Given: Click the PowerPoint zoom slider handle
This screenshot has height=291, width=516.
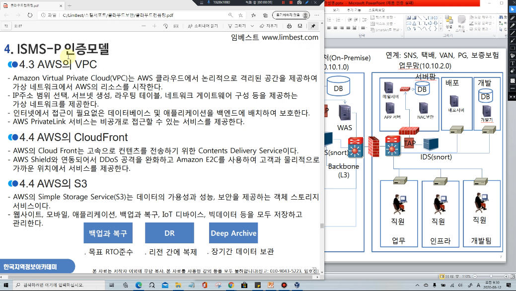Looking at the screenshot, I should (x=491, y=277).
